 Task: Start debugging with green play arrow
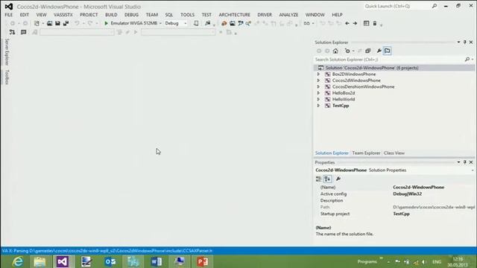click(106, 23)
